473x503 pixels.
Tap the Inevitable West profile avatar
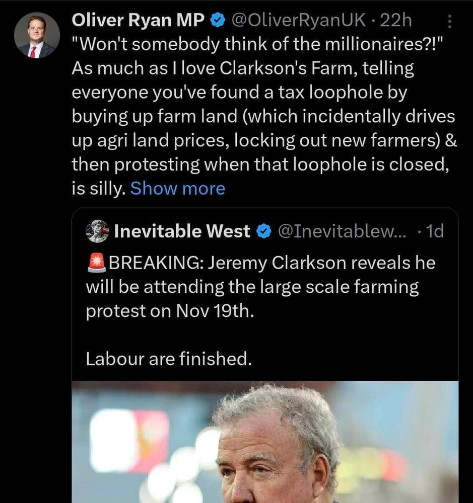pyautogui.click(x=97, y=231)
